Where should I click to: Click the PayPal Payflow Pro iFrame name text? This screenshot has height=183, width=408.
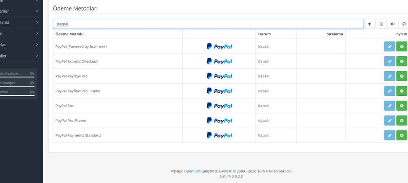78,91
